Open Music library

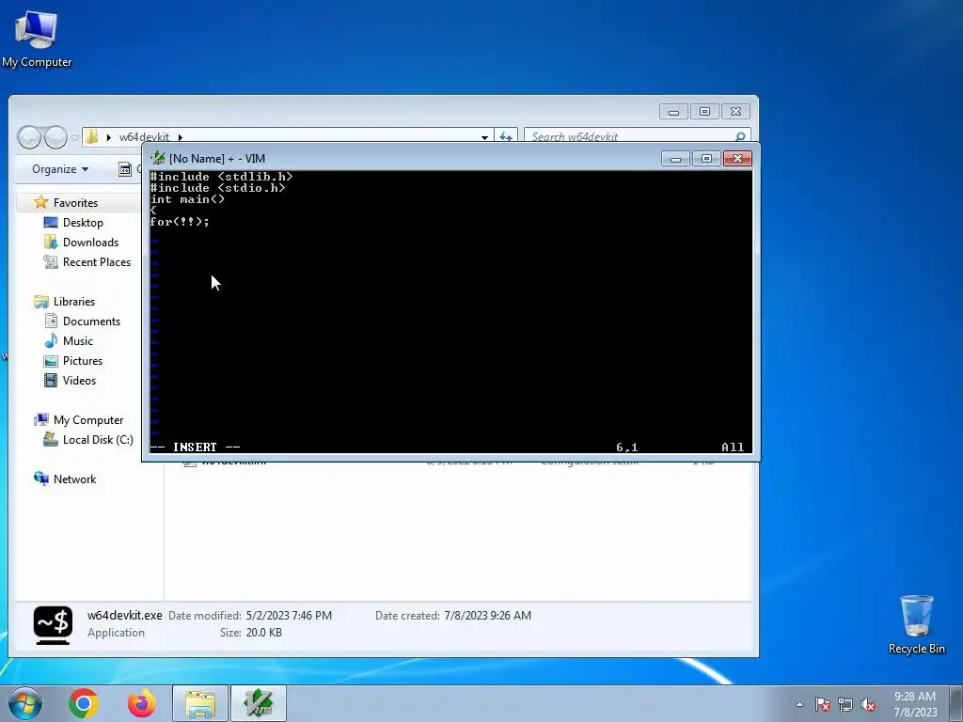pyautogui.click(x=78, y=340)
